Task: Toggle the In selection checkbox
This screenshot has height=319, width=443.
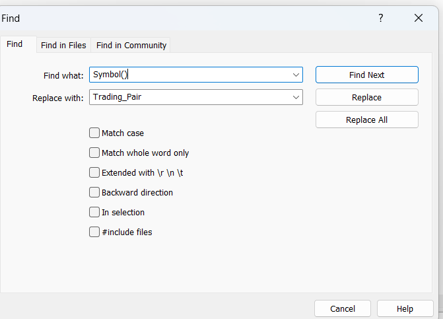Action: pyautogui.click(x=94, y=212)
